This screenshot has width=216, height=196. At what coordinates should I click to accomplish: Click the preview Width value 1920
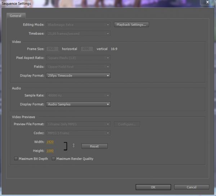[x=50, y=142]
